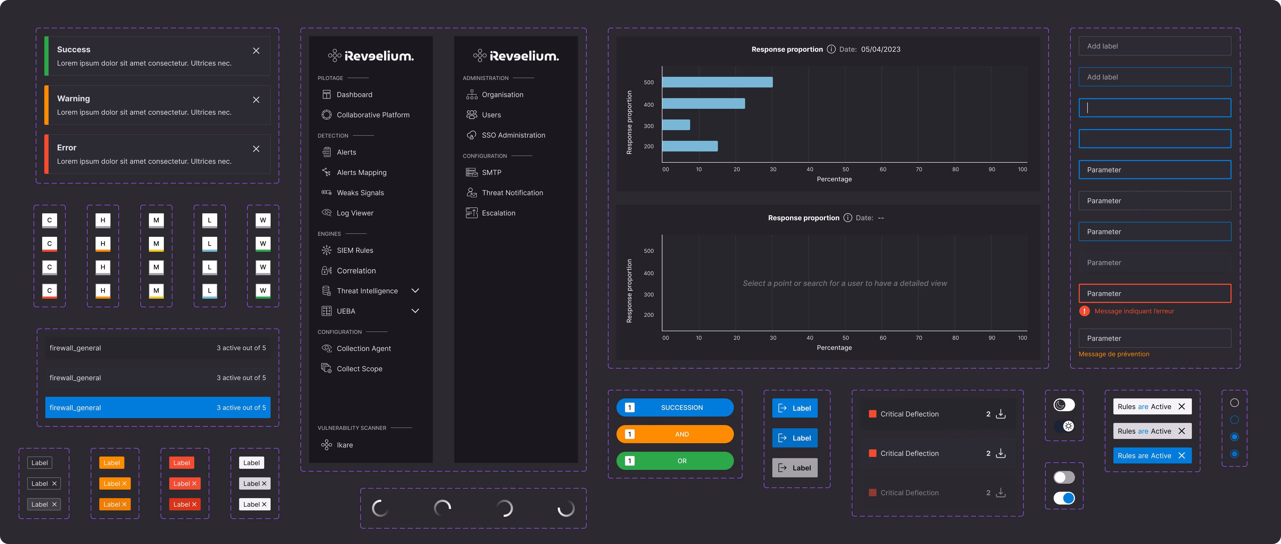This screenshot has height=544, width=1281.
Task: Click the Alerts Mapping icon
Action: [326, 172]
